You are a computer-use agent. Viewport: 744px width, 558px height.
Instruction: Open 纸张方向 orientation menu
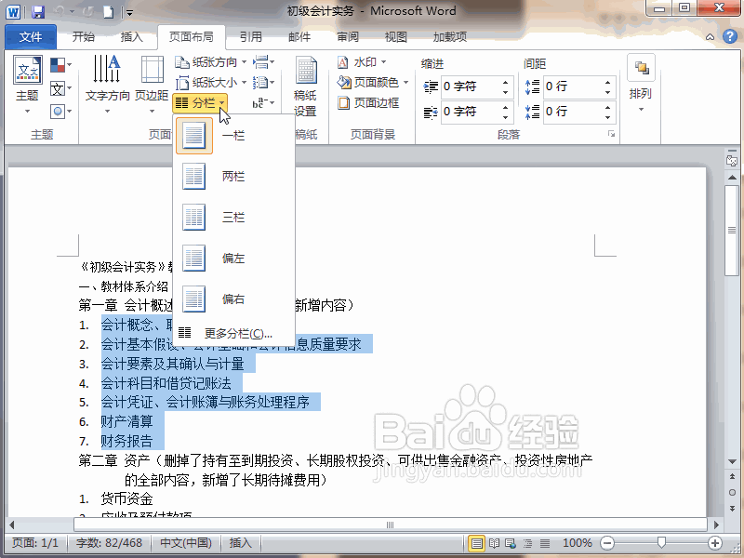pos(211,62)
